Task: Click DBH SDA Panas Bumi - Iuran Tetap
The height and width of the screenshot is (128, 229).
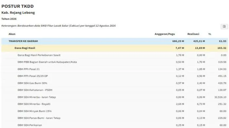Action: [x=114, y=118]
